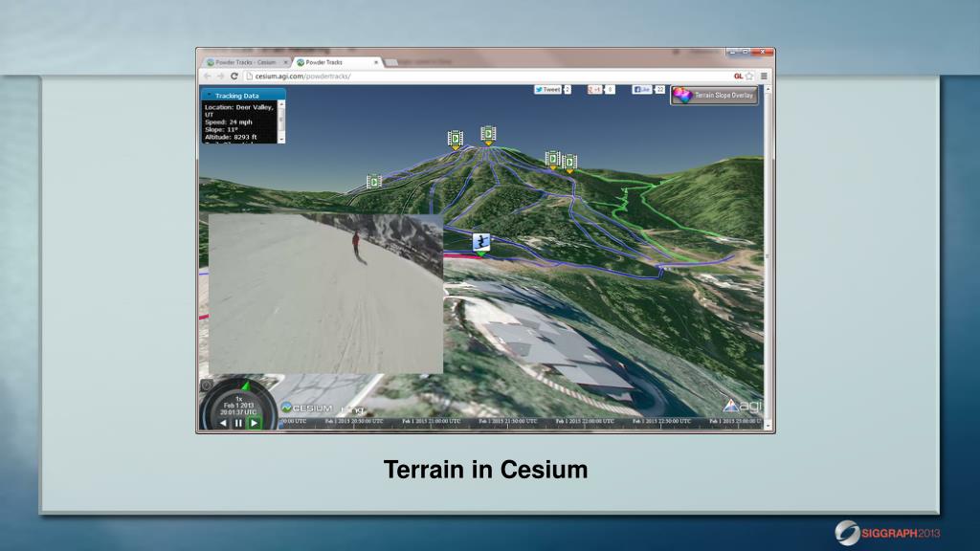Open the left of the paired video markers right of summit
Viewport: 980px width, 551px height.
pos(552,160)
